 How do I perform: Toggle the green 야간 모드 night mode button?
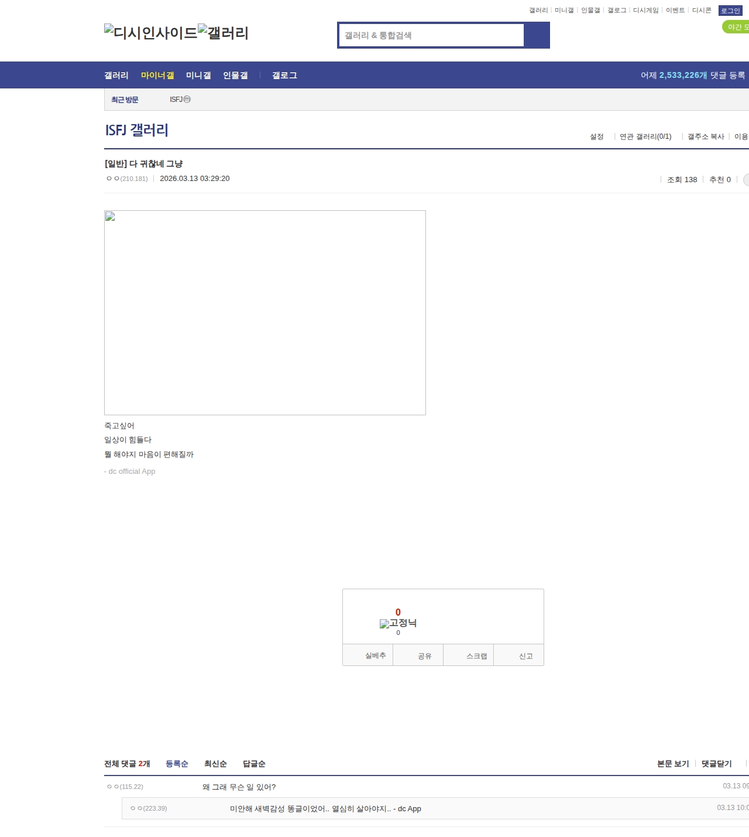click(737, 27)
